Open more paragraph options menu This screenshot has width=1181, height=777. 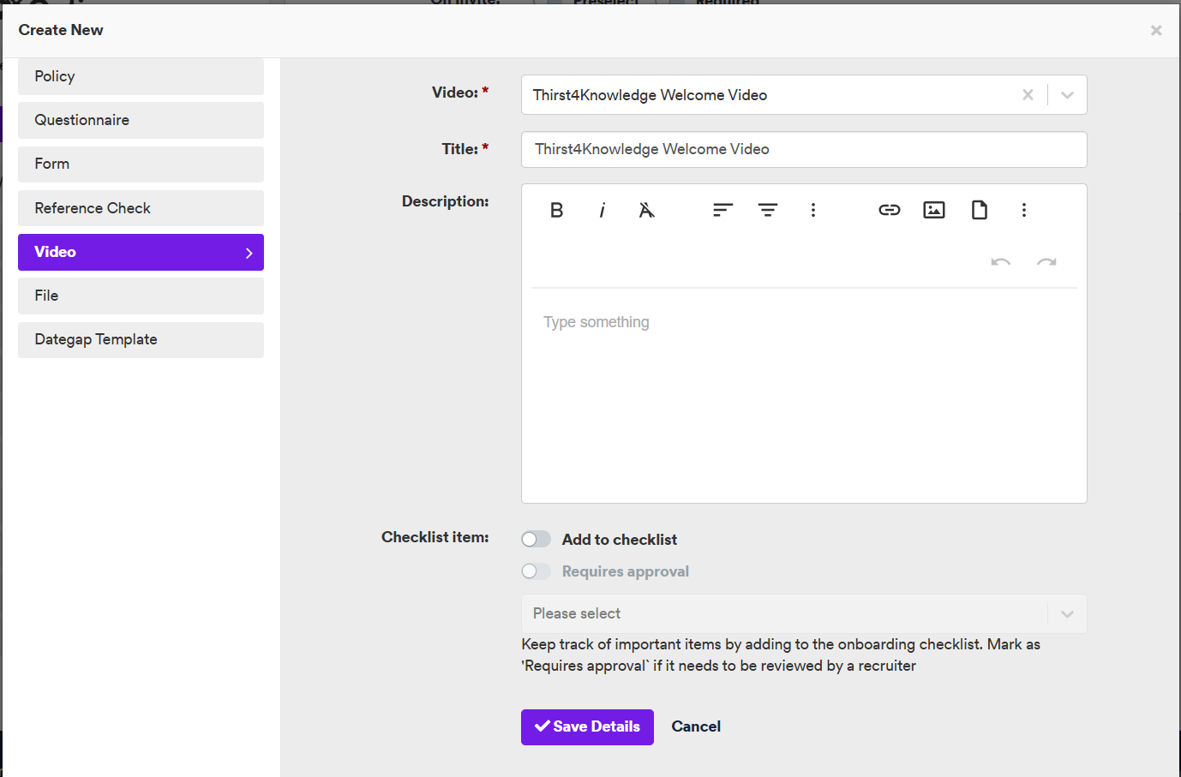tap(813, 210)
